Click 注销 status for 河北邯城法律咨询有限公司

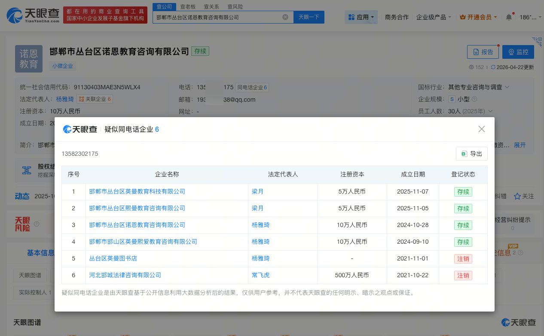(x=463, y=275)
